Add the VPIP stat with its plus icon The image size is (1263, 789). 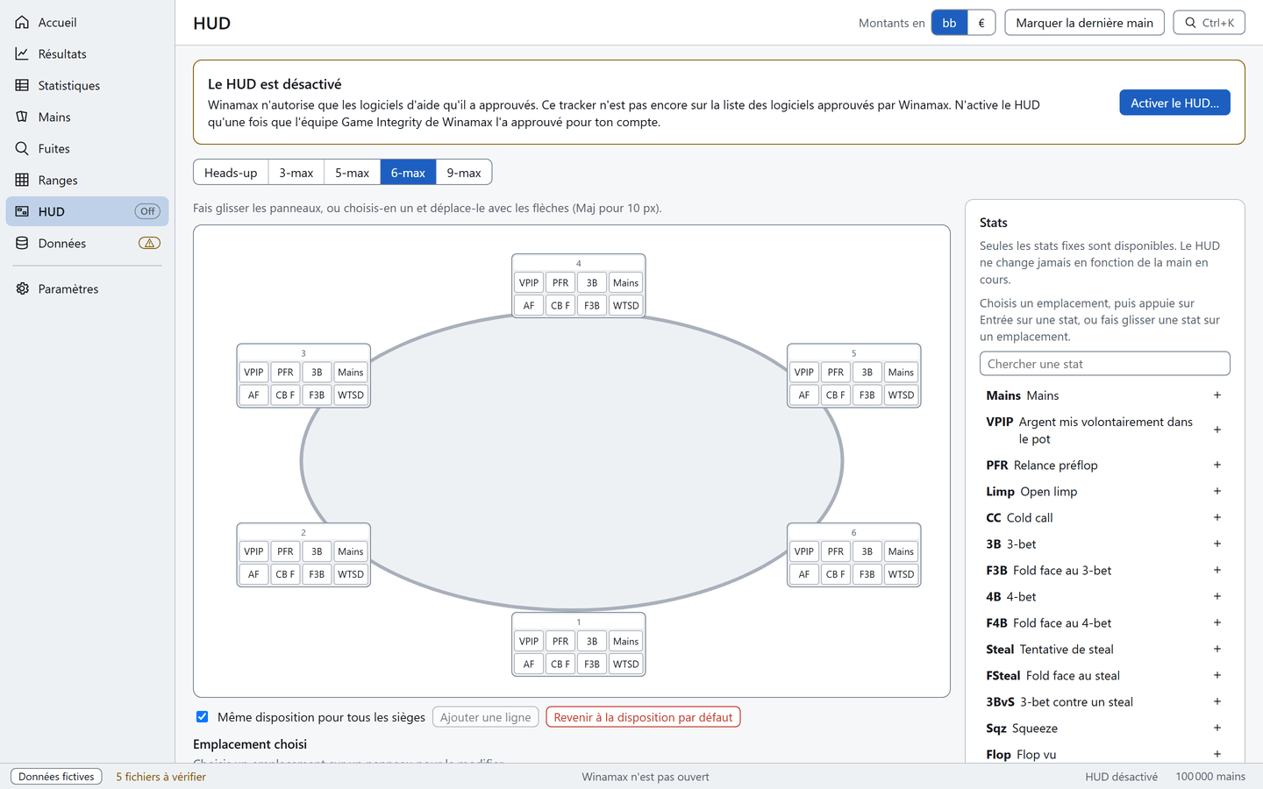pyautogui.click(x=1217, y=430)
